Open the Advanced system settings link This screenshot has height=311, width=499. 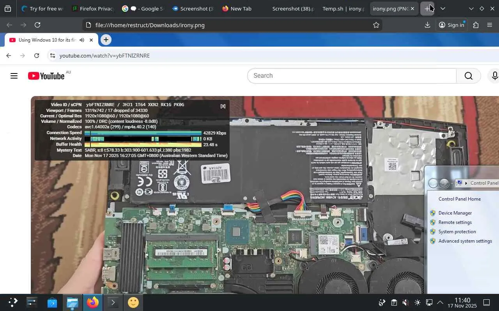[465, 241]
